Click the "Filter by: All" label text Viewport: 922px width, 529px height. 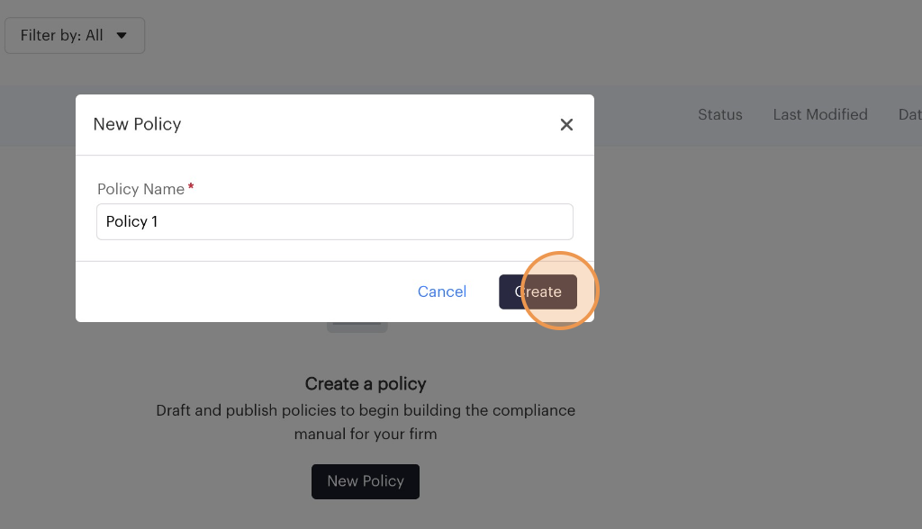click(x=61, y=36)
